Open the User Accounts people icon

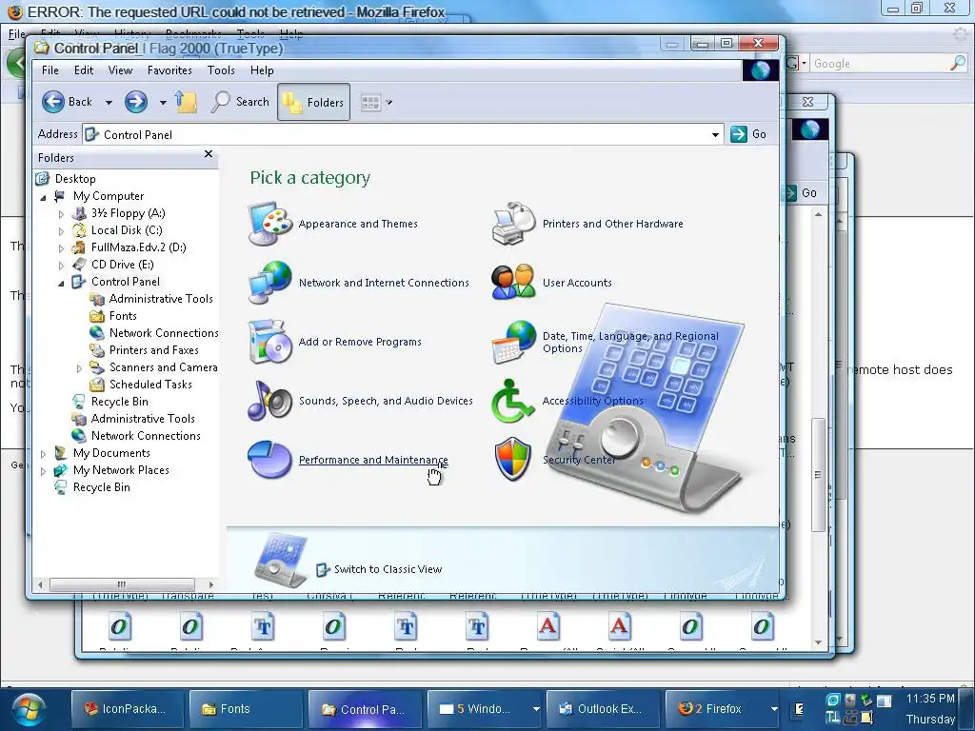click(x=513, y=283)
